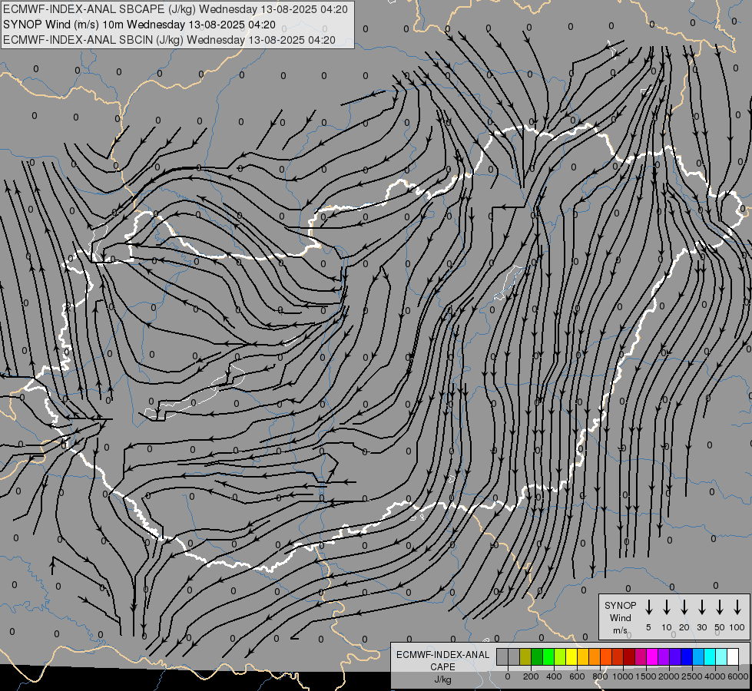Click the 1000 value on CAPE scale

click(622, 676)
